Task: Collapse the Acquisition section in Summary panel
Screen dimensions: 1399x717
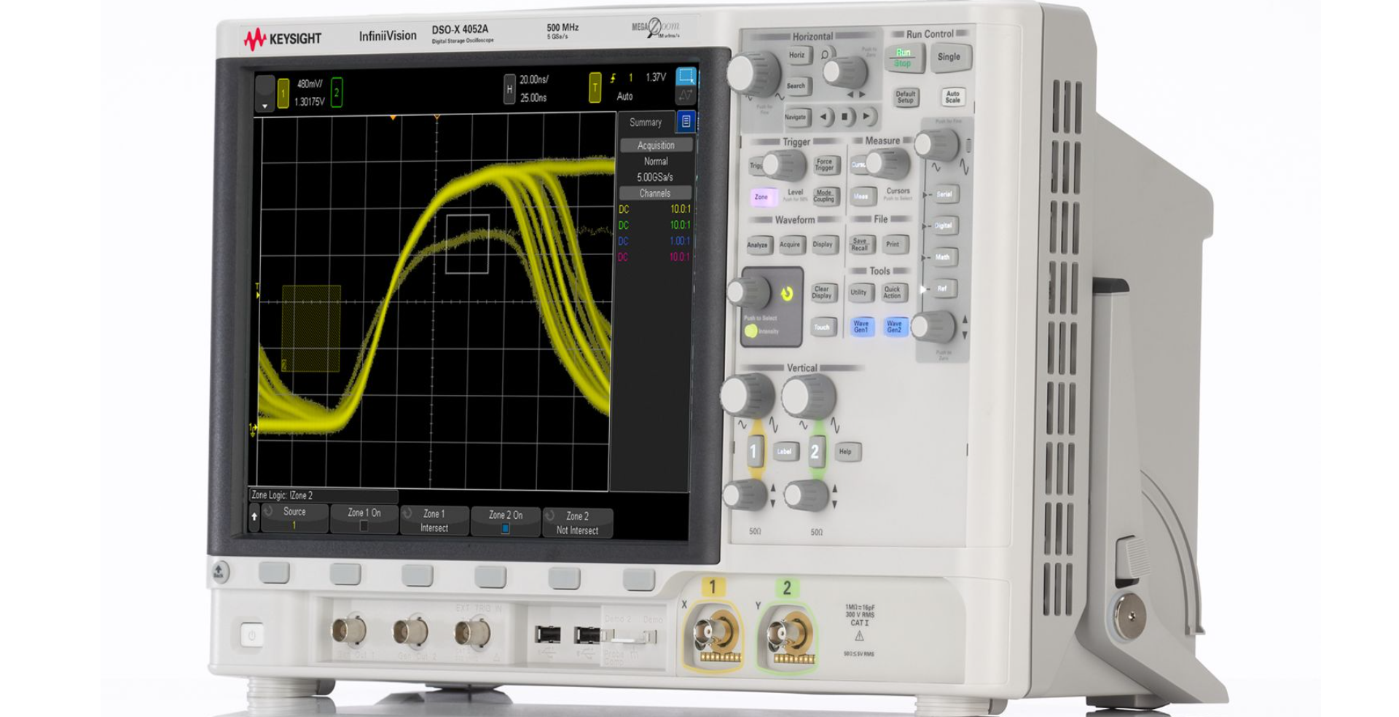Action: click(654, 145)
